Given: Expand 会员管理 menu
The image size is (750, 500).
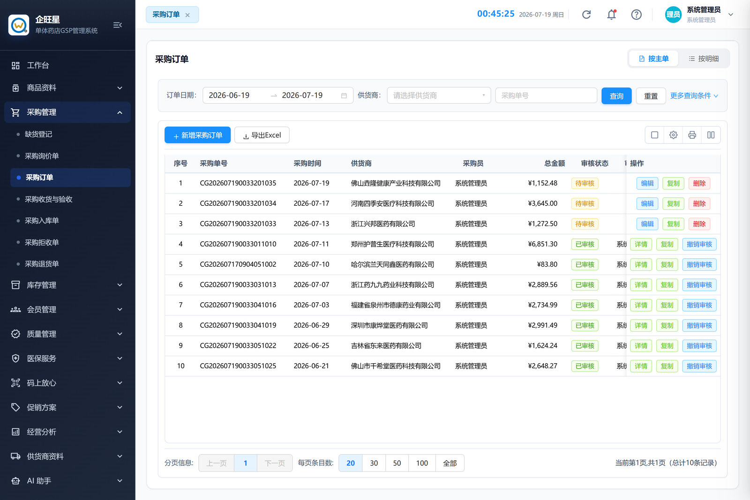Looking at the screenshot, I should click(x=67, y=309).
